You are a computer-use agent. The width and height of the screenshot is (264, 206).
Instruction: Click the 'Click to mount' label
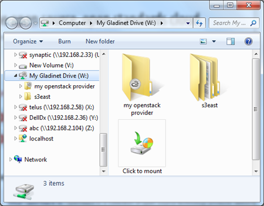click(x=142, y=171)
